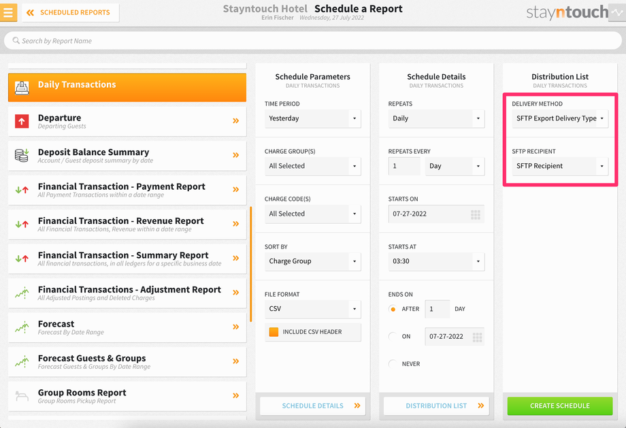
Task: Click the search magnifier icon
Action: coord(16,40)
